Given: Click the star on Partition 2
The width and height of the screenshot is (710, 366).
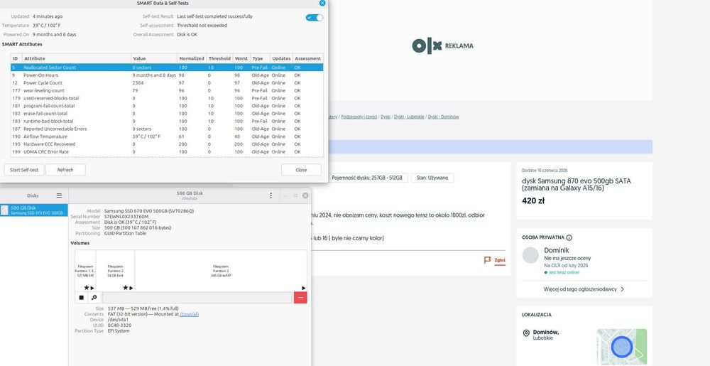Looking at the screenshot, I should pos(126,288).
